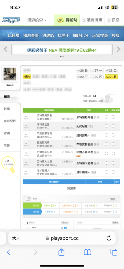Expand the 漢森的森 account dropdown
124x269 pixels.
[x=37, y=20]
